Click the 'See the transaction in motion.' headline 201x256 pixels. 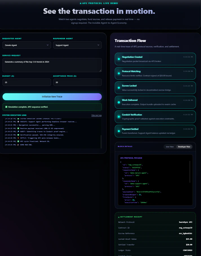click(99, 11)
